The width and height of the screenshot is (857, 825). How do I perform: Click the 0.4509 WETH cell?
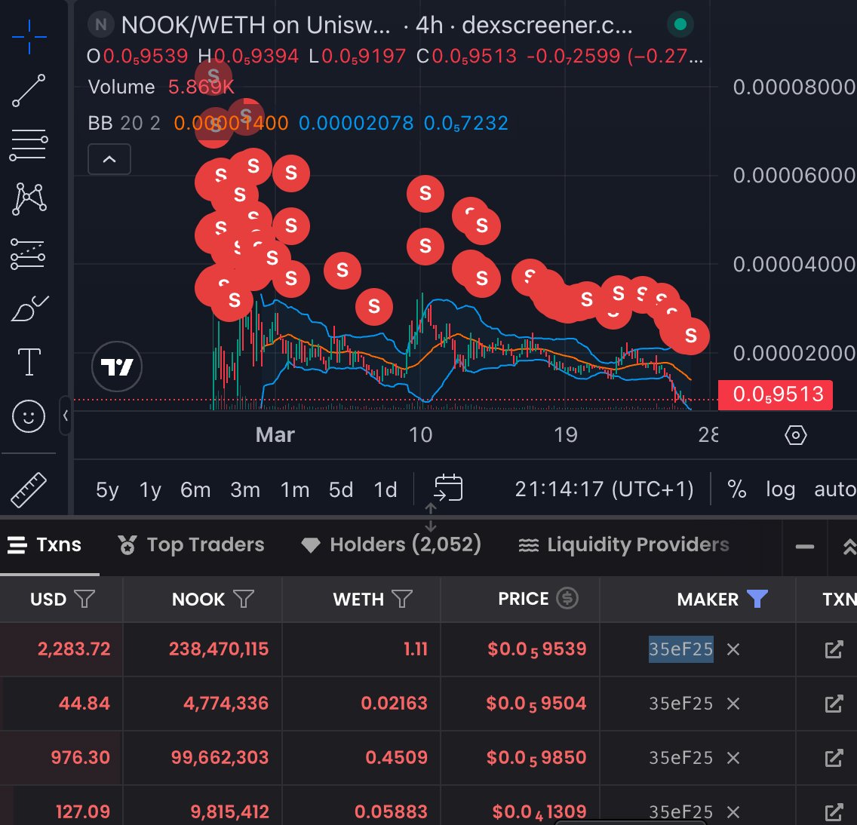pos(396,758)
